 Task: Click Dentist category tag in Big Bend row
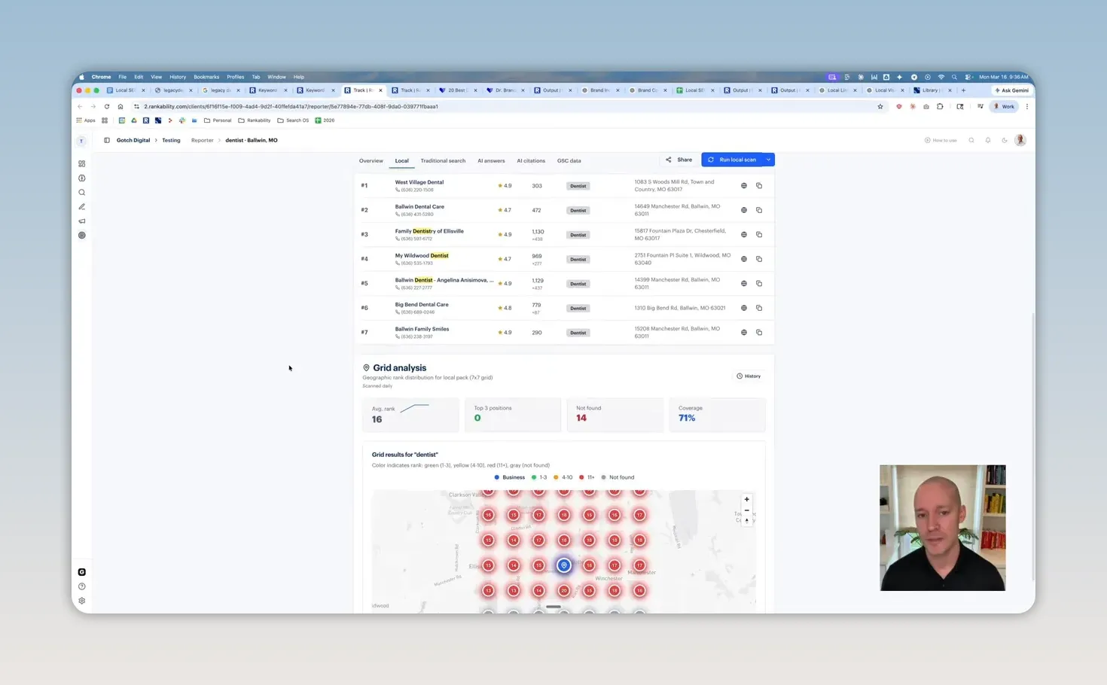(578, 309)
